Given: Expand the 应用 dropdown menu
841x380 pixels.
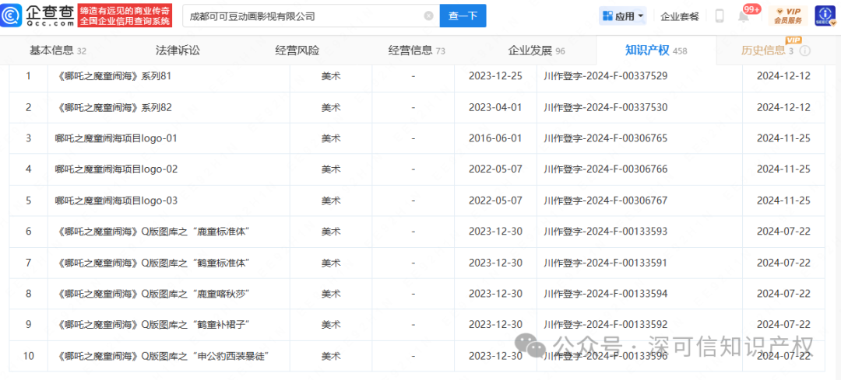Looking at the screenshot, I should pos(622,16).
